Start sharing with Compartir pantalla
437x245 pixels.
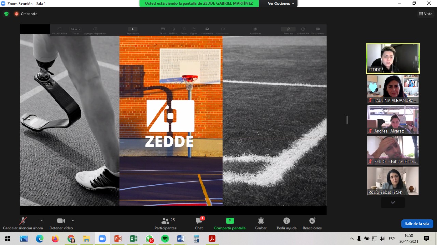click(x=230, y=224)
